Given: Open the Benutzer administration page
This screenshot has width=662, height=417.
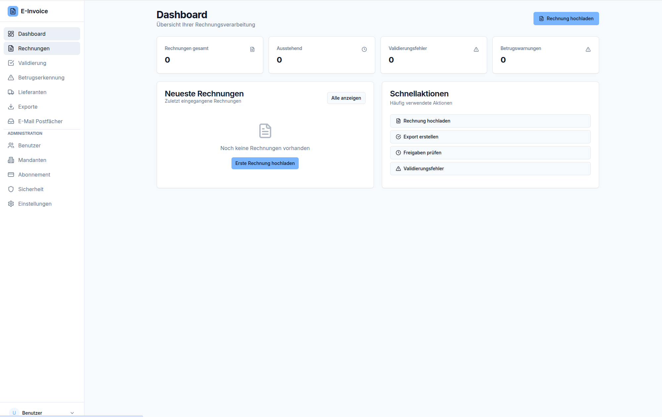Looking at the screenshot, I should tap(29, 145).
